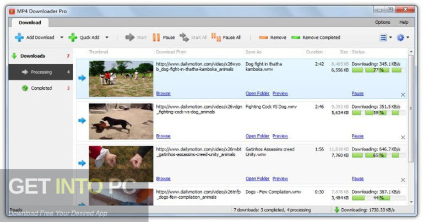423x222 pixels.
Task: Click the 44% progress bar
Action: coord(378,198)
